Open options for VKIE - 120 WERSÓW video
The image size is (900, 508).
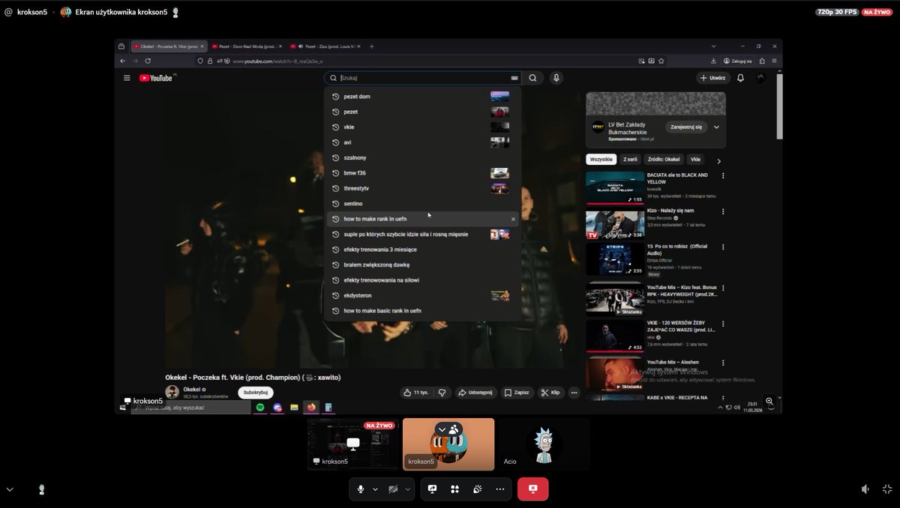[x=723, y=323]
